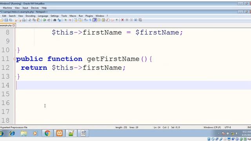Click 'length : 231' in the status bar

coord(121,127)
